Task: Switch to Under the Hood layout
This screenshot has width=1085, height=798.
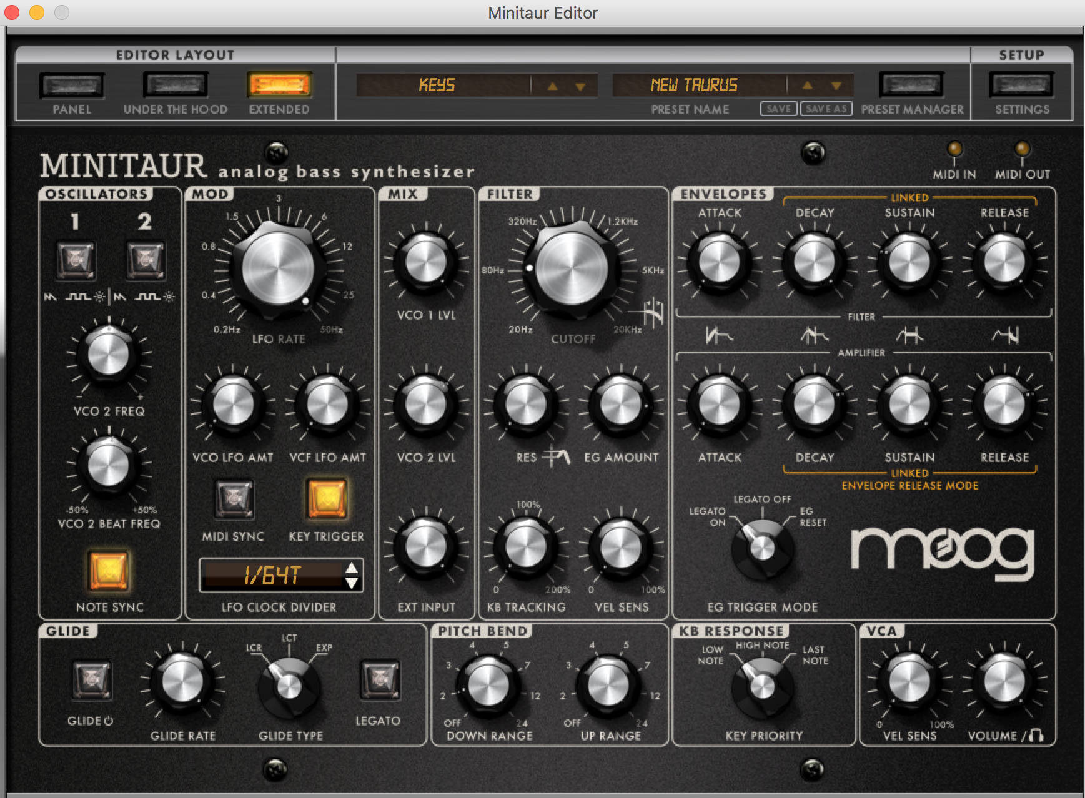Action: pyautogui.click(x=175, y=86)
